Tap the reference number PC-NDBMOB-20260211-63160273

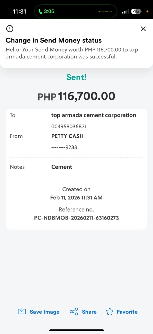pyautogui.click(x=76, y=218)
